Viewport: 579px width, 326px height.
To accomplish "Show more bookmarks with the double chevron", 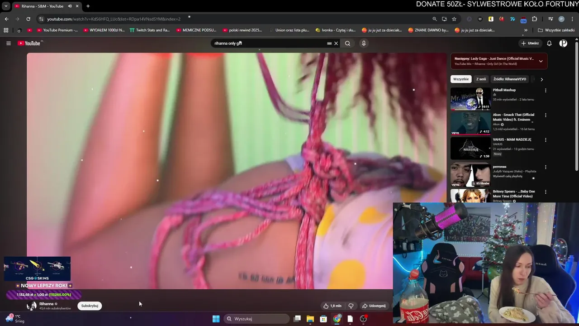I will [526, 30].
